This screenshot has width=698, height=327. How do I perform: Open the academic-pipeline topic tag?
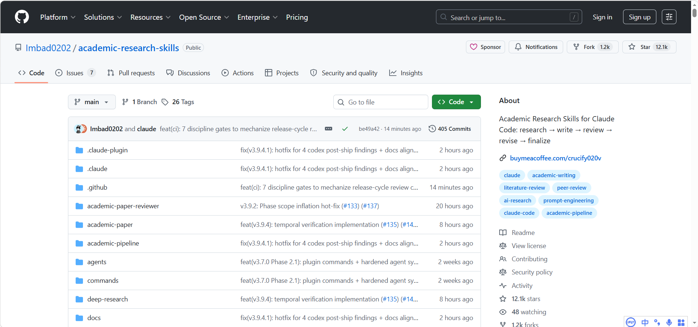569,213
